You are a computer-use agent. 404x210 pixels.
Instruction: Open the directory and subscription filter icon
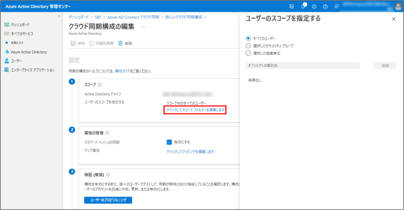point(292,6)
